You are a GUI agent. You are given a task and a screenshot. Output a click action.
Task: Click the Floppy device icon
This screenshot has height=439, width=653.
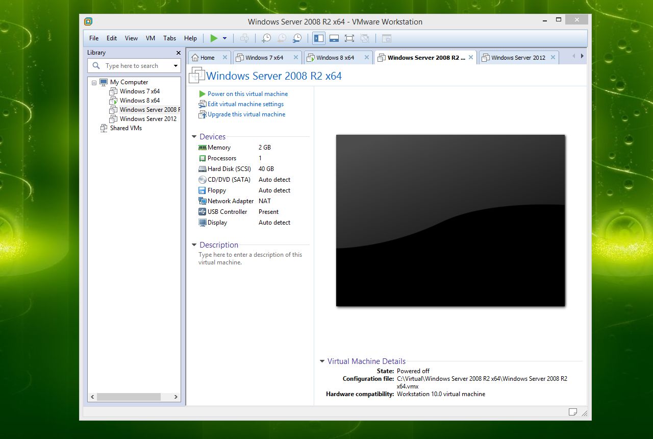(203, 190)
